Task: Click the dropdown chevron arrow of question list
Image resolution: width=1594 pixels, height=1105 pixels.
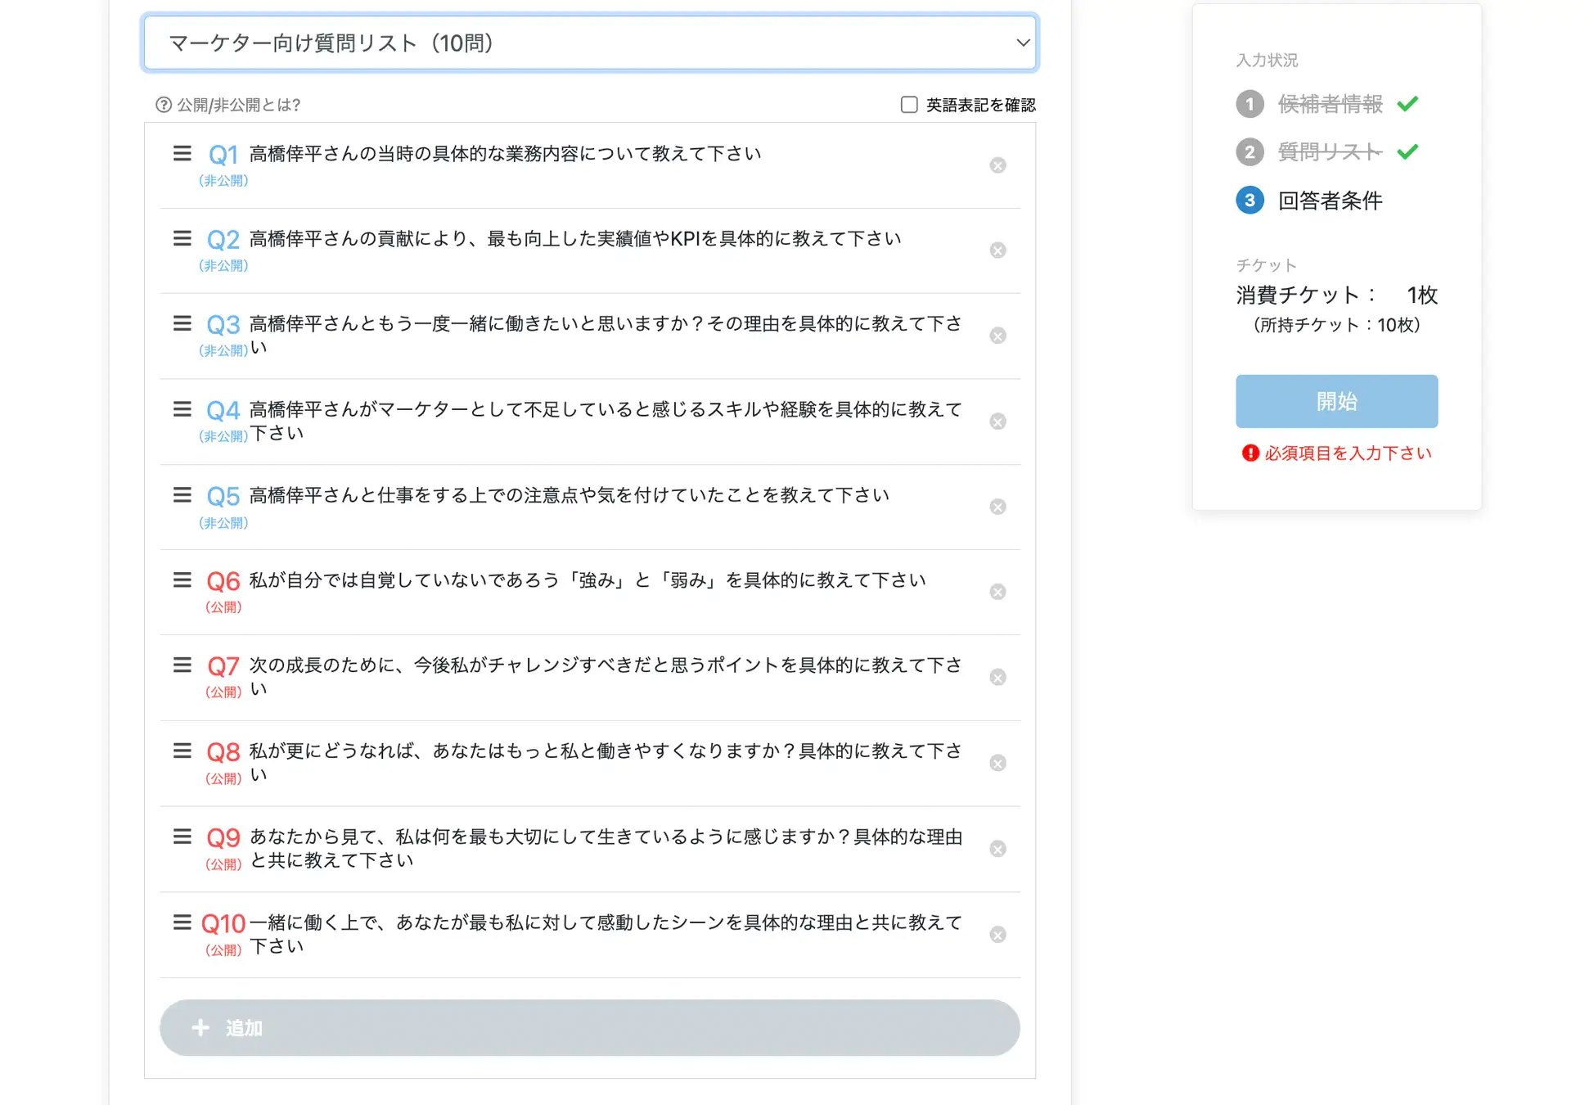Action: (1022, 43)
